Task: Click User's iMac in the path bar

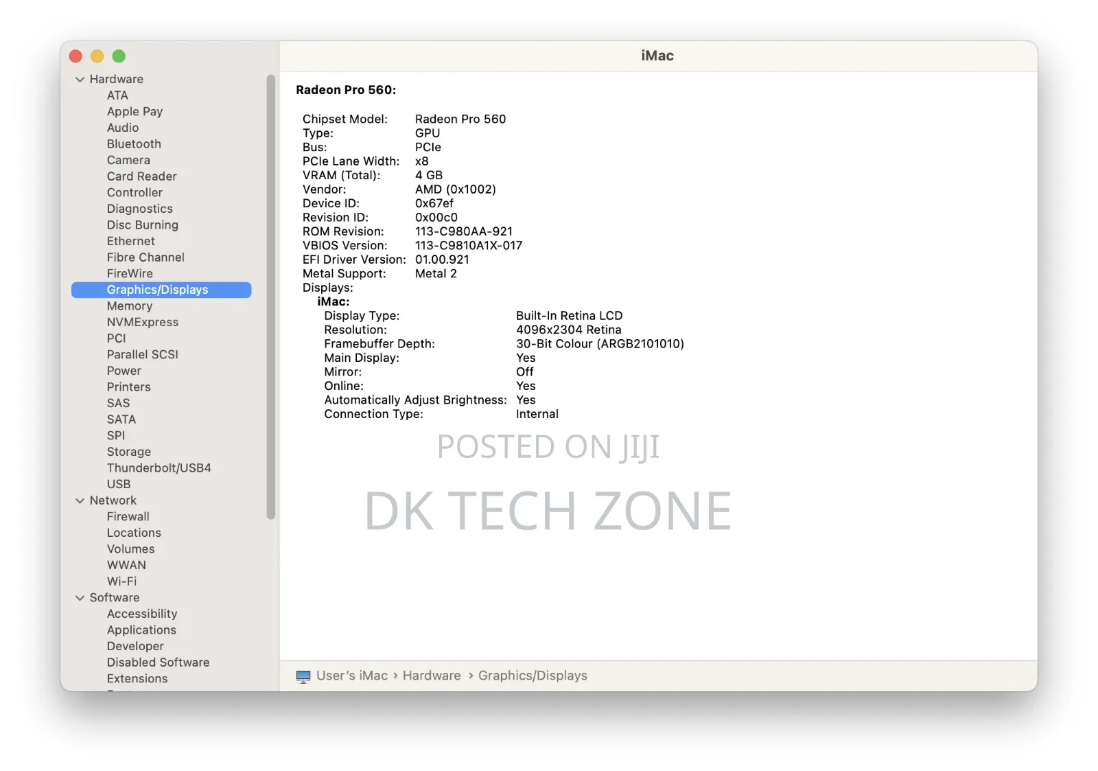Action: [352, 676]
